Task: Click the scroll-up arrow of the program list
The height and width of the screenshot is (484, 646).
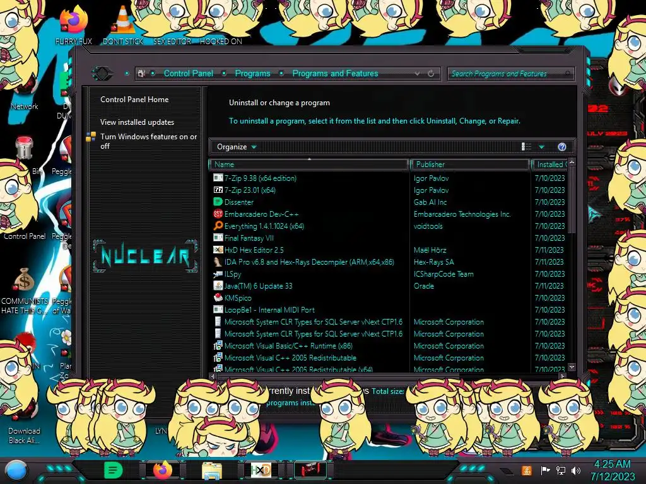Action: click(572, 162)
